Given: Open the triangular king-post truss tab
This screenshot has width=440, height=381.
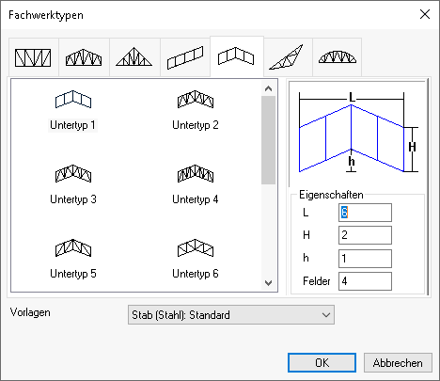Looking at the screenshot, I should pyautogui.click(x=134, y=57).
